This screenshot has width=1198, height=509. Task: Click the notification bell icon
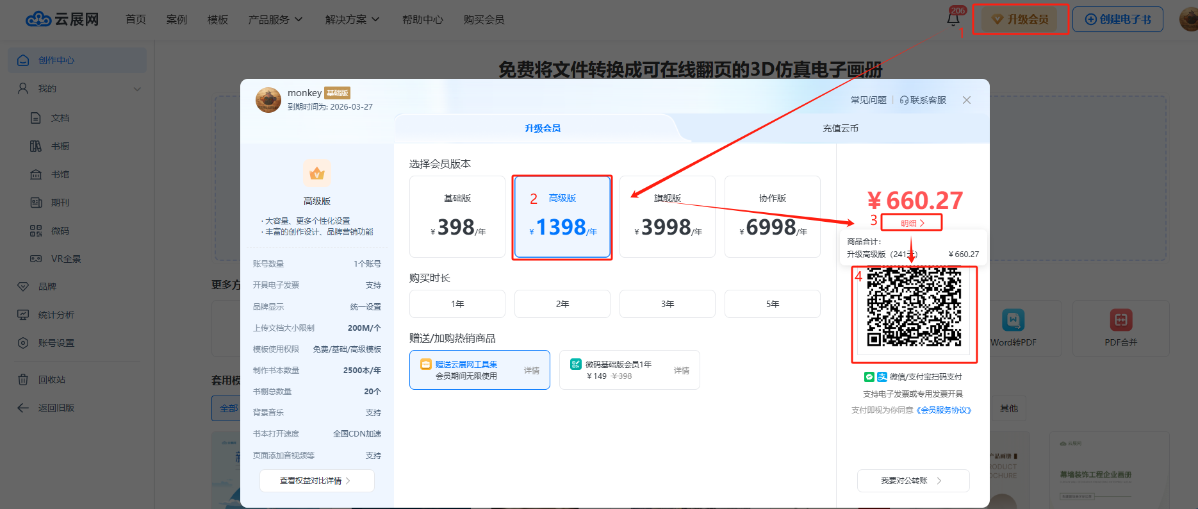coord(953,19)
